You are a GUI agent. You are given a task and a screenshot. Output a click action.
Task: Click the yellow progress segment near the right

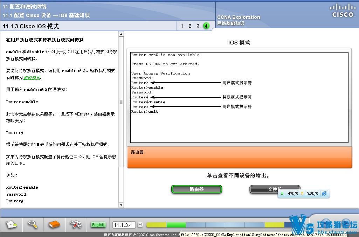[274, 225]
